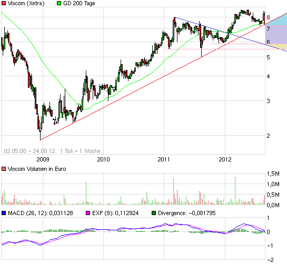Click the 'EXP (9): 0,112924' text
287x264 pixels.
pos(115,213)
